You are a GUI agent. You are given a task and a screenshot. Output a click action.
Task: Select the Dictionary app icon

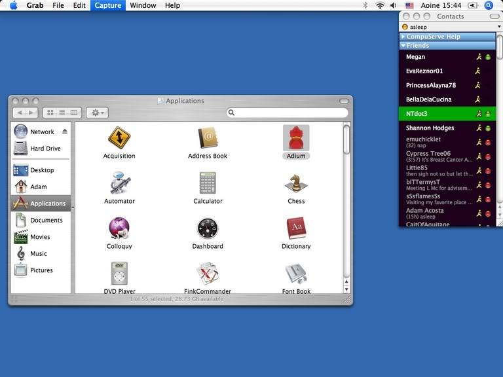pyautogui.click(x=296, y=228)
